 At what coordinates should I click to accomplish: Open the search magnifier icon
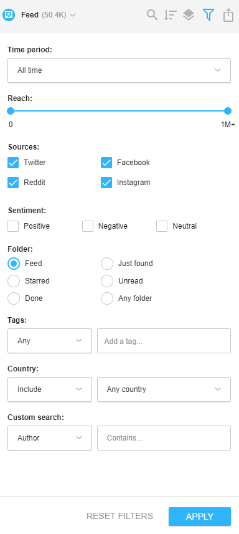[x=152, y=15]
